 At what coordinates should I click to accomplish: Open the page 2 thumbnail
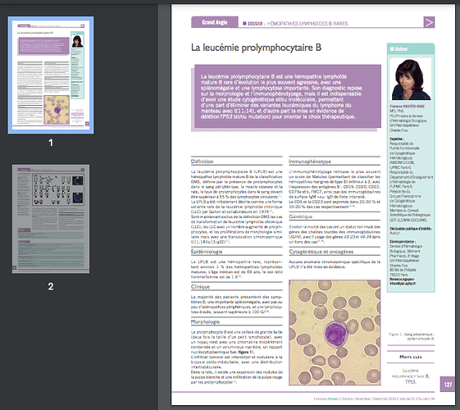coord(51,219)
